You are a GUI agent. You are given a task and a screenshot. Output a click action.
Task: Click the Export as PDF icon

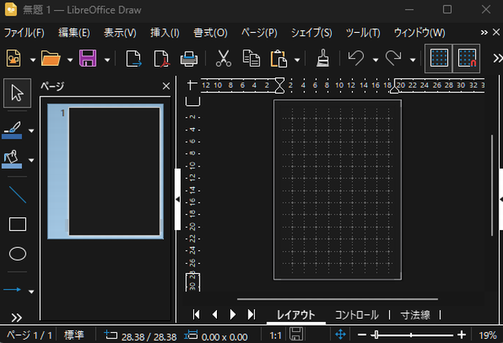tap(160, 59)
